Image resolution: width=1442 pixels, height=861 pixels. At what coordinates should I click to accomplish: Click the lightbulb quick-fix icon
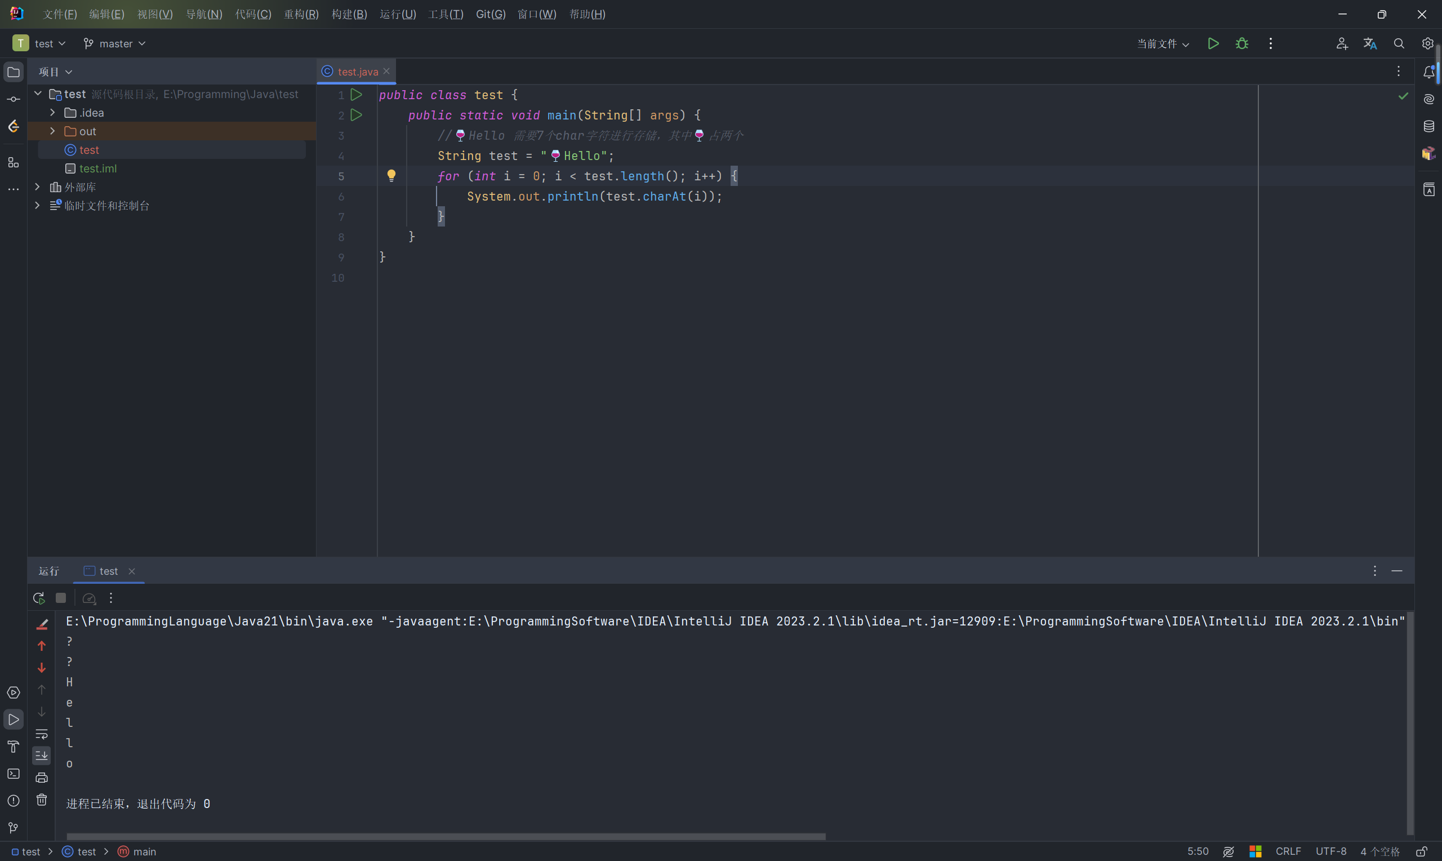(x=391, y=175)
